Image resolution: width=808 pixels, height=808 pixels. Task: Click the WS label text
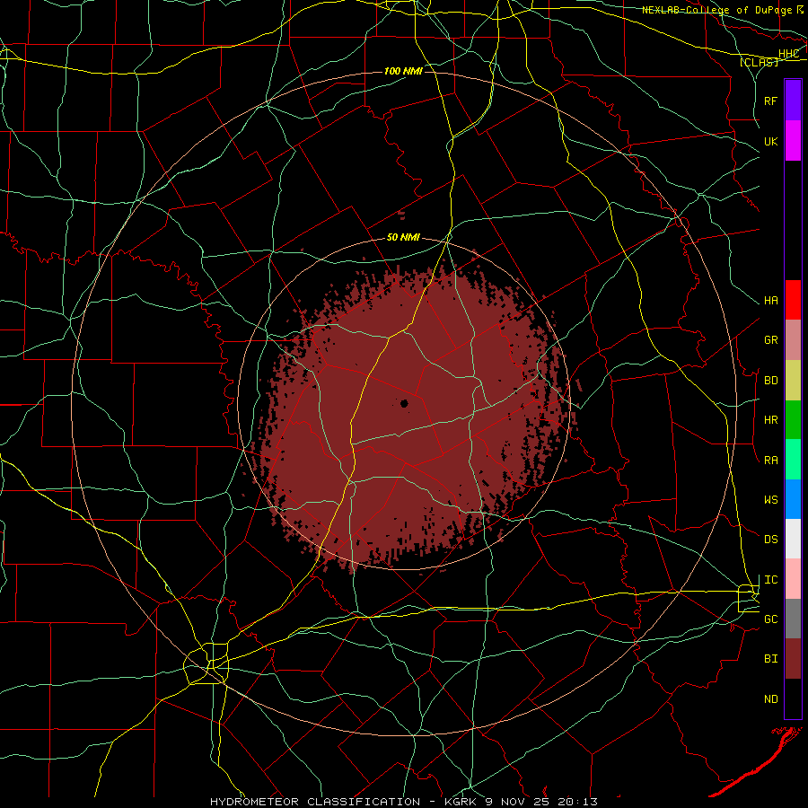coord(770,500)
